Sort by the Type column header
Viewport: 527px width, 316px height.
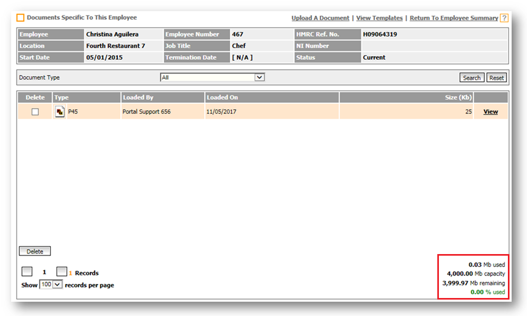[87, 97]
